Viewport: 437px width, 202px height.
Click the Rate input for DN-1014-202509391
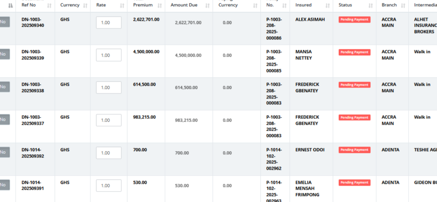coord(109,186)
